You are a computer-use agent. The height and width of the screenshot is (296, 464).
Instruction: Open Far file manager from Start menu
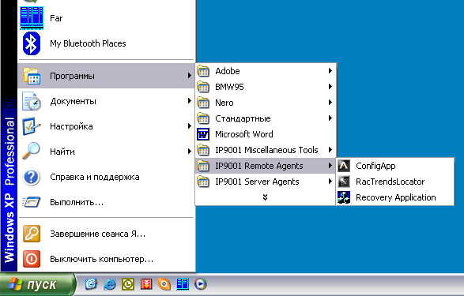tap(107, 18)
